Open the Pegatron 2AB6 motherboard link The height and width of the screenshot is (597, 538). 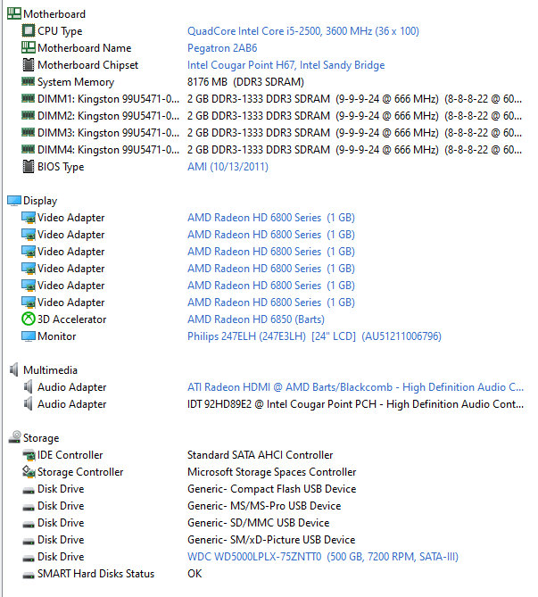[222, 48]
